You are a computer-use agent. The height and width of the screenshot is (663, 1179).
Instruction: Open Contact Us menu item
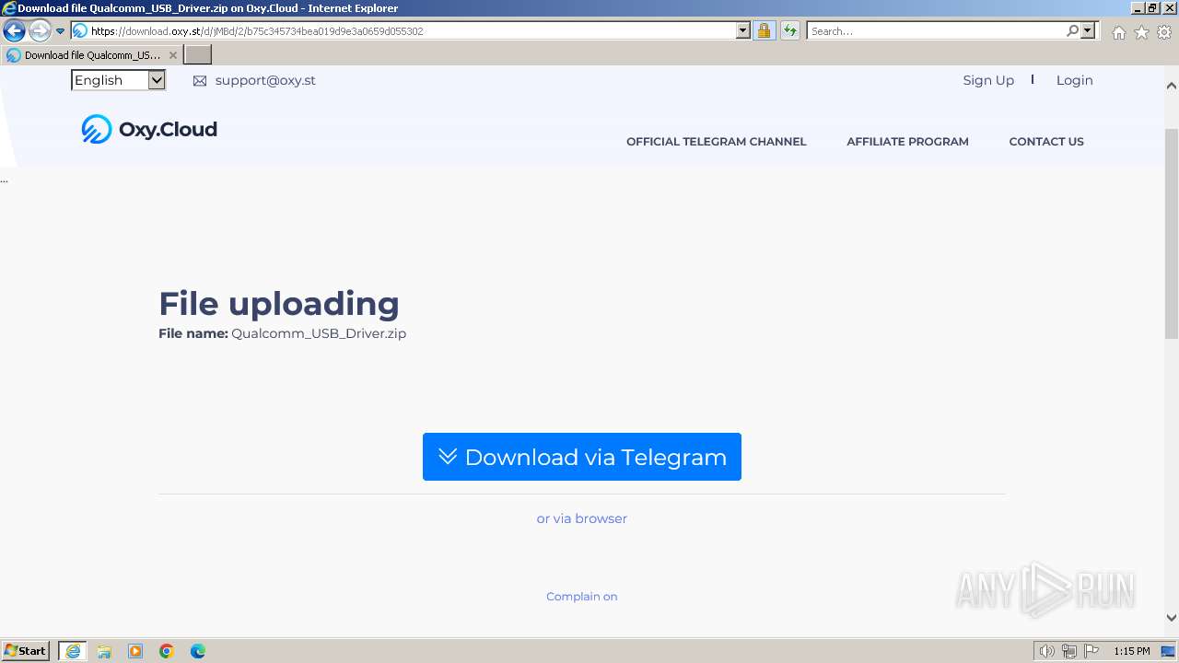(1046, 142)
